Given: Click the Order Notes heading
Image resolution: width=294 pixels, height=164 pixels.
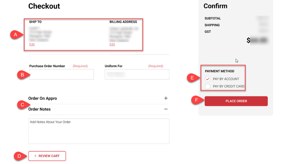Looking at the screenshot, I should (x=39, y=109).
